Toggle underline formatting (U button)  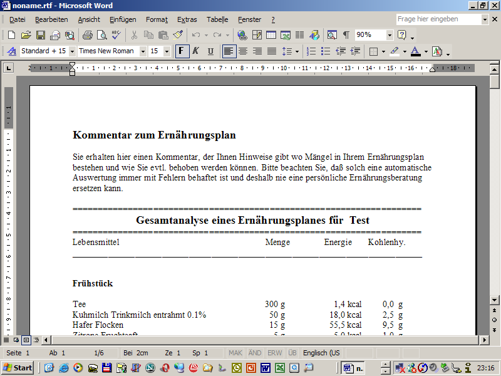[x=210, y=51]
